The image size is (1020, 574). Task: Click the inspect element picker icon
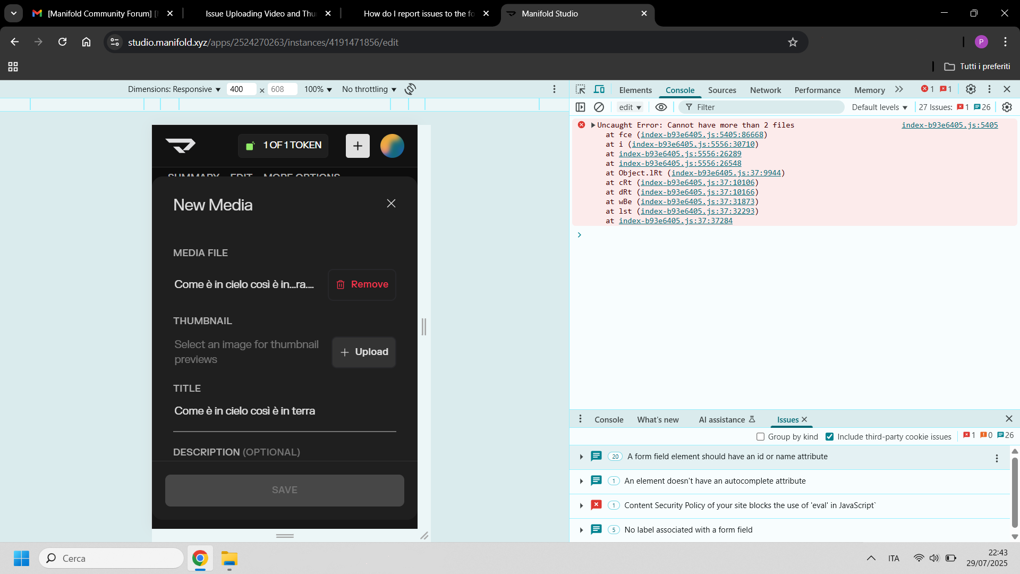580,89
